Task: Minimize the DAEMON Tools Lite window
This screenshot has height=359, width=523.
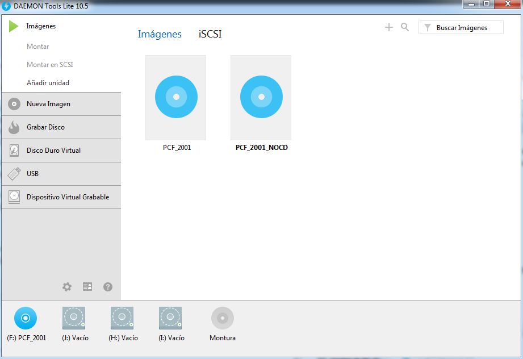Action: (x=471, y=4)
